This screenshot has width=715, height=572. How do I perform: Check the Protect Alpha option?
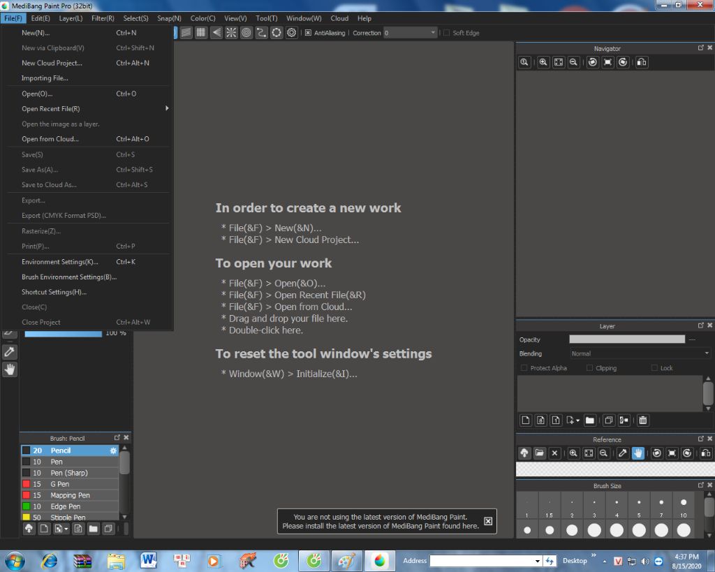tap(524, 367)
